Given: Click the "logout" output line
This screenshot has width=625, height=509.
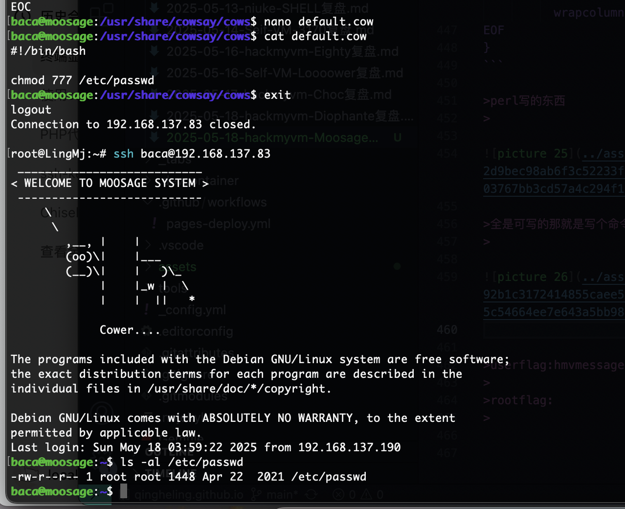Looking at the screenshot, I should point(31,110).
